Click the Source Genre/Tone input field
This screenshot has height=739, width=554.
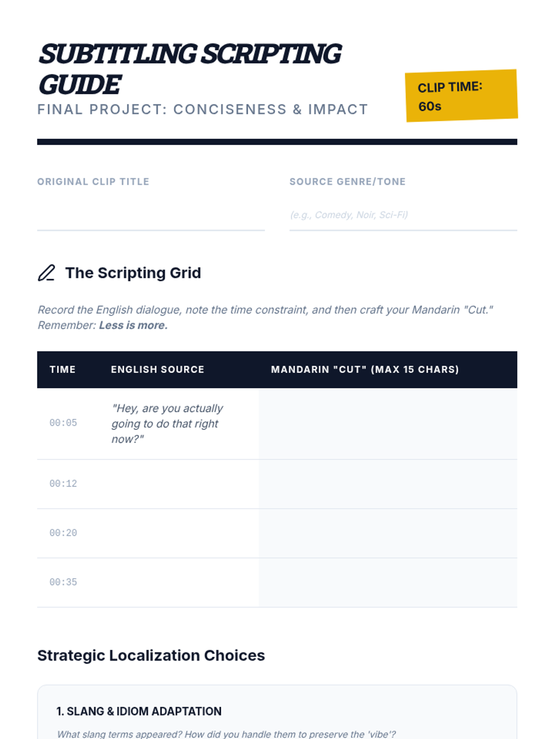coord(403,215)
